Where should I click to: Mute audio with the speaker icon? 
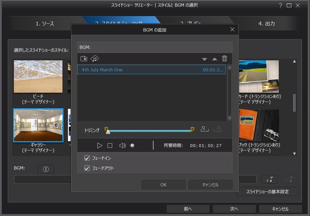pyautogui.click(x=122, y=146)
